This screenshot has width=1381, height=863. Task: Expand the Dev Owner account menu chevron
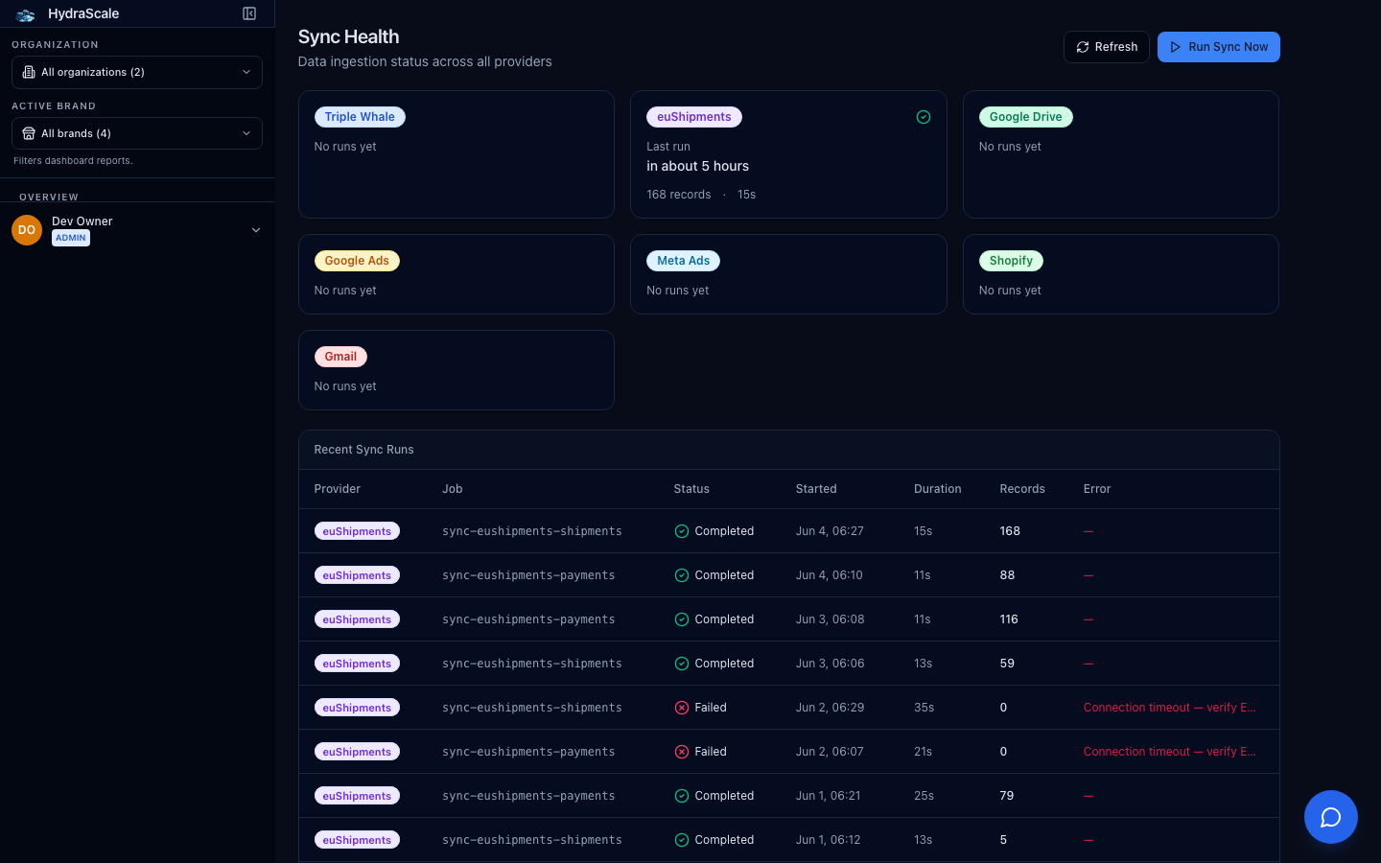point(256,230)
